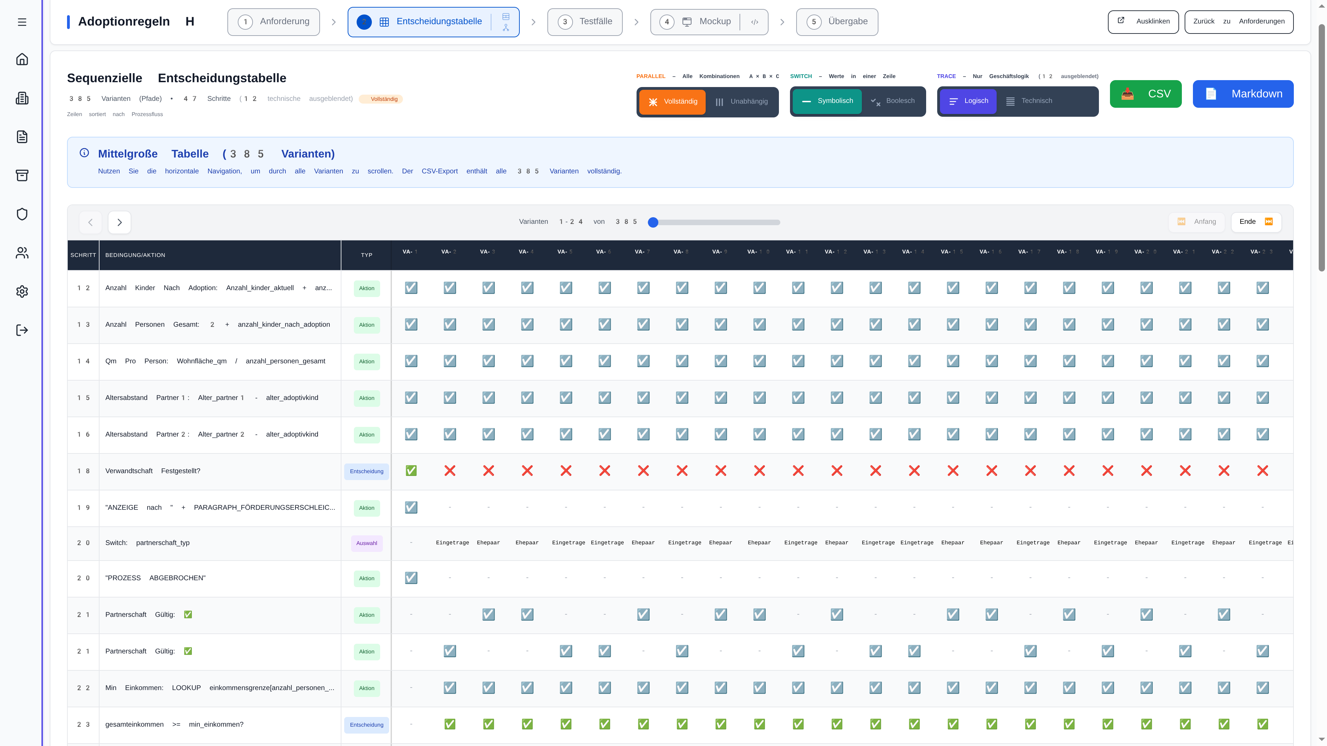Click the flow diagram icon beside Entscheidungstabelle

[x=505, y=28]
